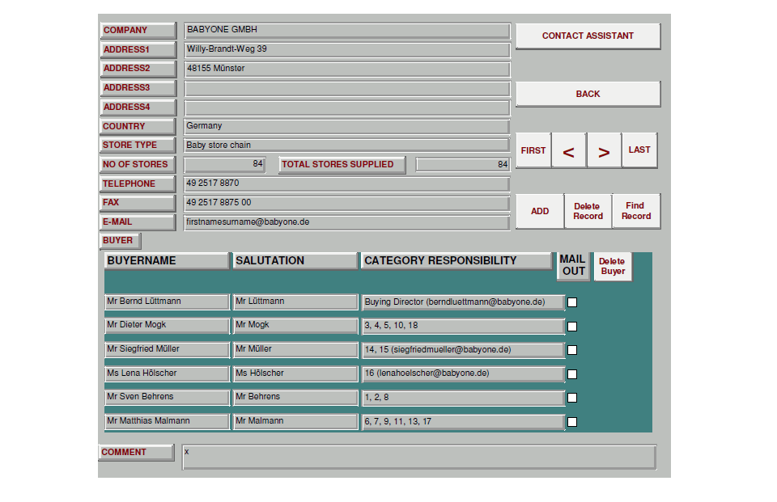777x502 pixels.
Task: Open the Contact Assistant
Action: [588, 36]
